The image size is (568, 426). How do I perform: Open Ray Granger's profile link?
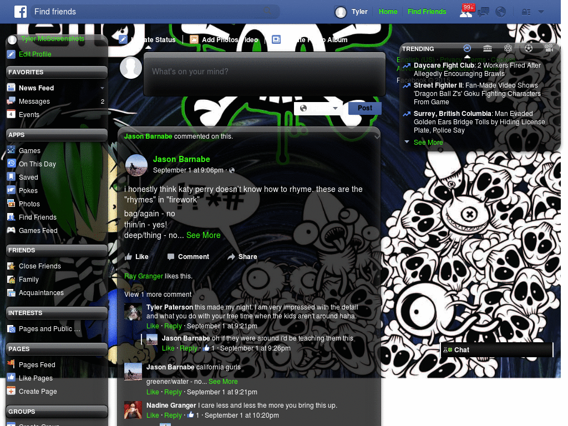pos(144,276)
